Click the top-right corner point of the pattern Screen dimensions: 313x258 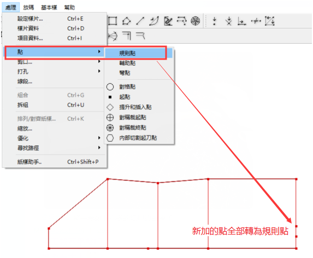click(x=296, y=179)
